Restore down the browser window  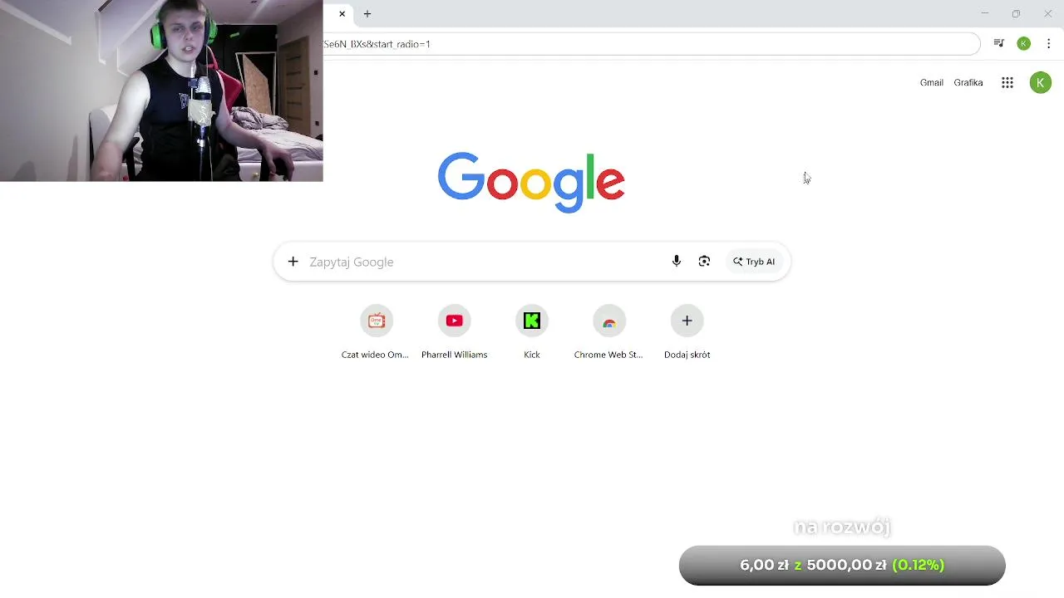pos(1016,14)
